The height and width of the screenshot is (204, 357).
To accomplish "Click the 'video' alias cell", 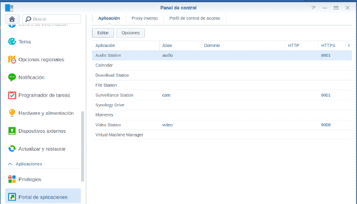I will point(167,125).
